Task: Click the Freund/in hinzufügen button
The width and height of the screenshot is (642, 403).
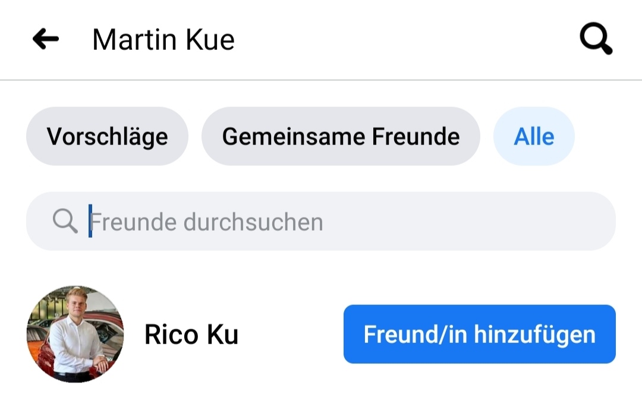Action: click(x=479, y=334)
